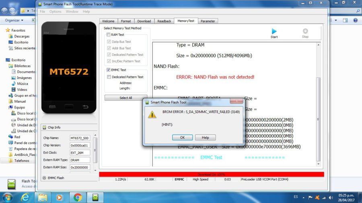The height and width of the screenshot is (203, 362).
Task: Toggle the Data Bus Test checkbox
Action: click(x=109, y=42)
